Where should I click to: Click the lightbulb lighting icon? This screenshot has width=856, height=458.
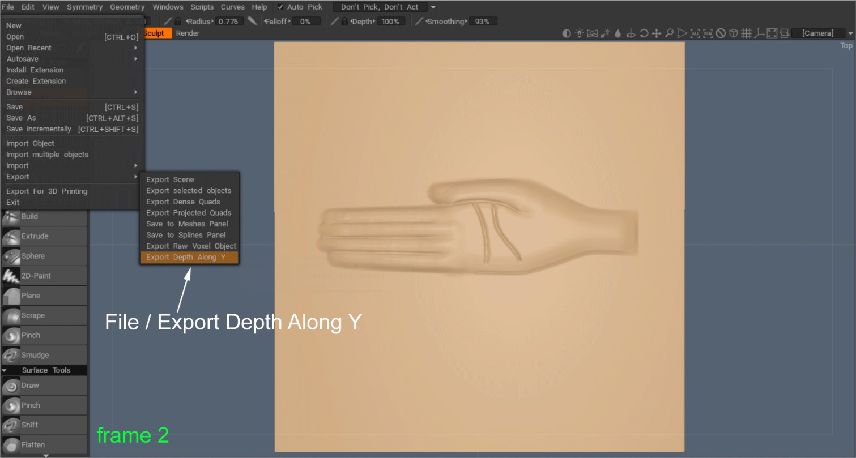click(578, 33)
